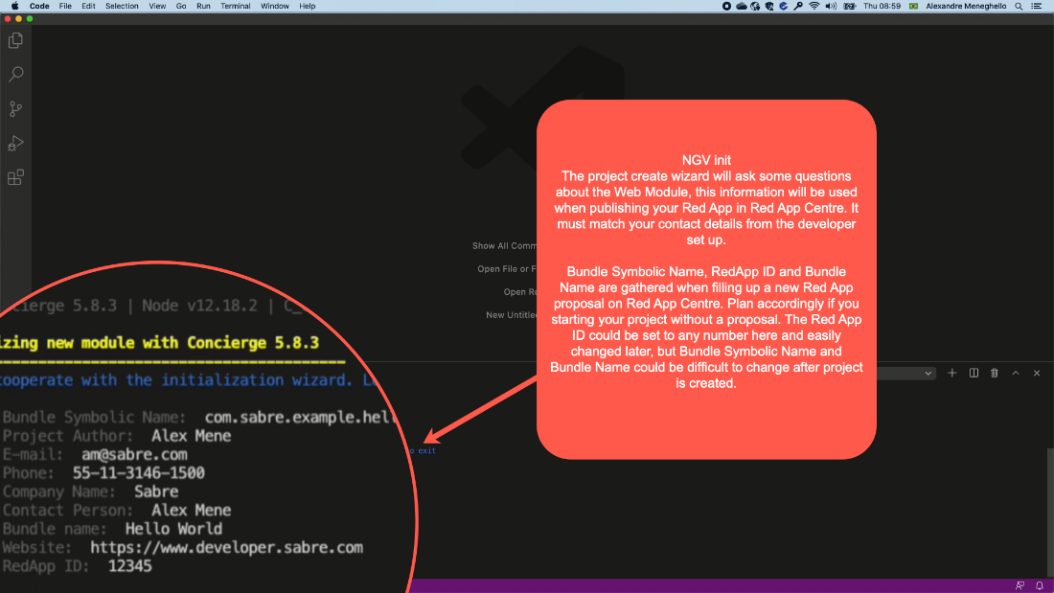Open the Selection menu

122,6
